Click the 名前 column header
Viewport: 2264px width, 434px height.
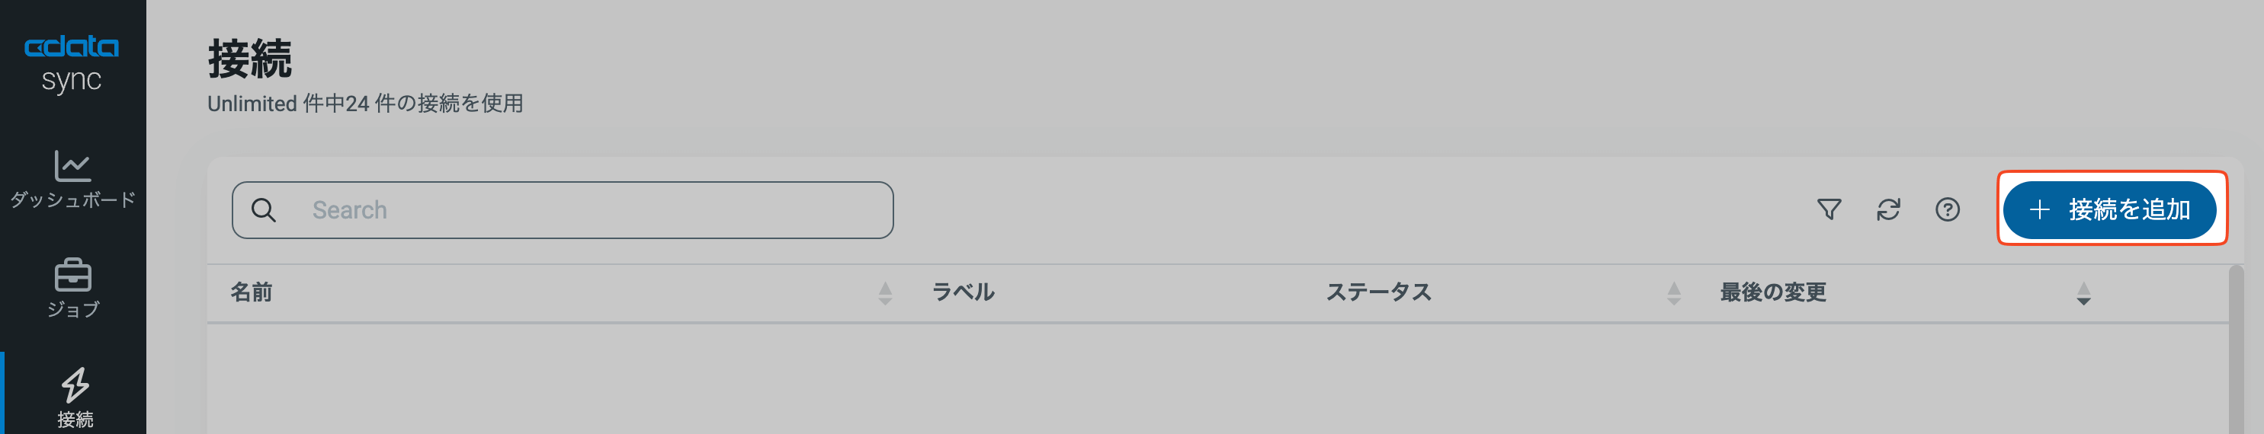tap(252, 292)
